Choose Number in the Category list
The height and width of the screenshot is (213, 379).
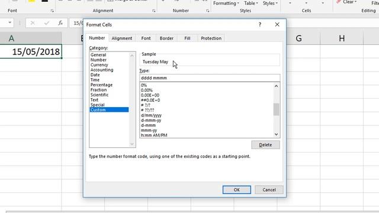coord(98,60)
